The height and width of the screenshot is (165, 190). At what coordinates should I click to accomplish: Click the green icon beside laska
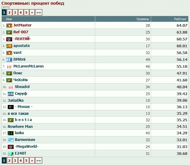pos(11,133)
